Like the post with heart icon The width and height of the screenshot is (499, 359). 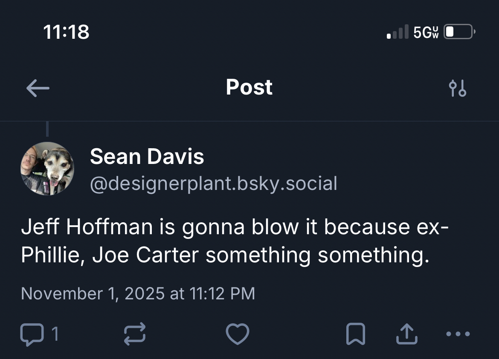tap(237, 334)
